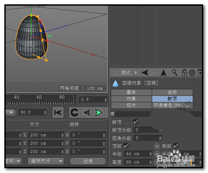Screen dimensions: 208x173
Task: Adjust the 90 F frame stepper
Action: click(45, 112)
